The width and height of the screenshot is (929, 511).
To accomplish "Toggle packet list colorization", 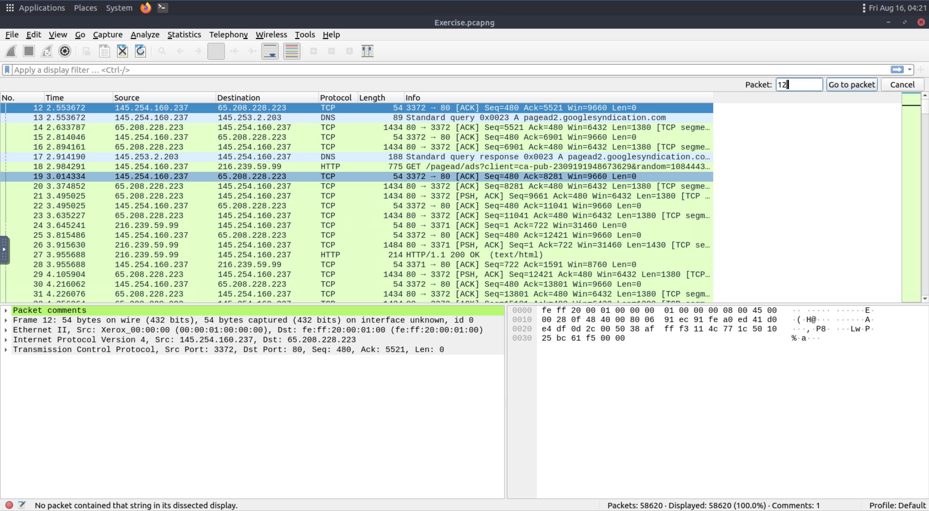I will (x=291, y=51).
